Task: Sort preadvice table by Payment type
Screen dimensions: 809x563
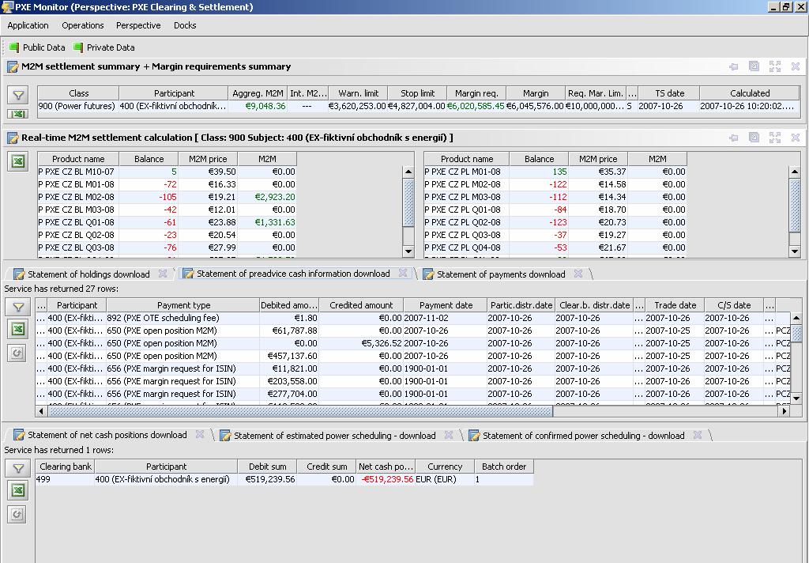Action: tap(183, 305)
